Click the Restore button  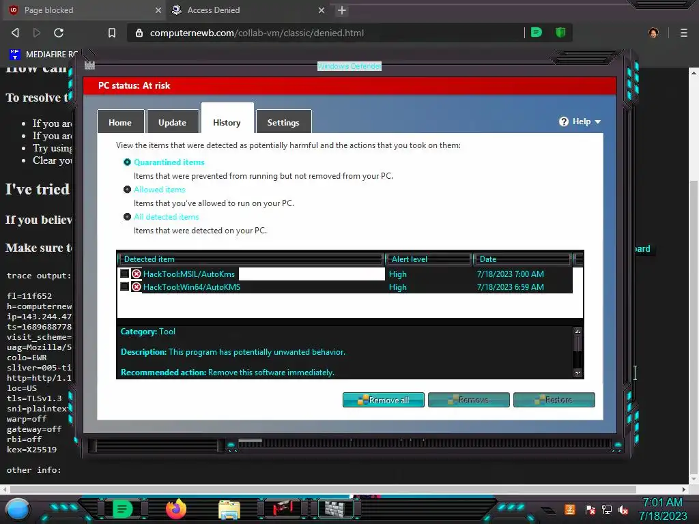[x=554, y=400]
